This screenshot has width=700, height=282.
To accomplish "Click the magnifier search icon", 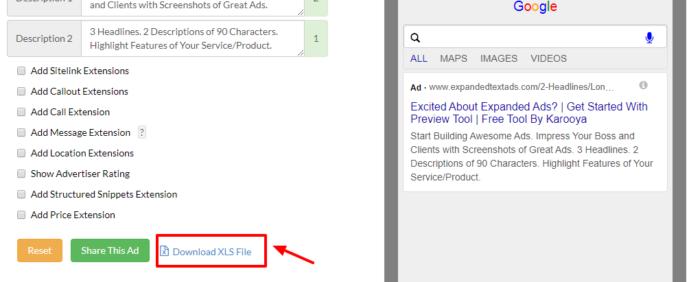I will coord(415,38).
